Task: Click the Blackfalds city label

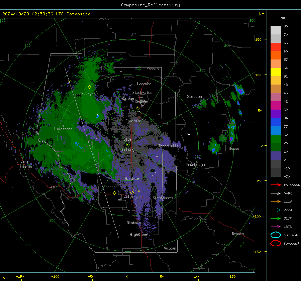Action: click(x=142, y=93)
